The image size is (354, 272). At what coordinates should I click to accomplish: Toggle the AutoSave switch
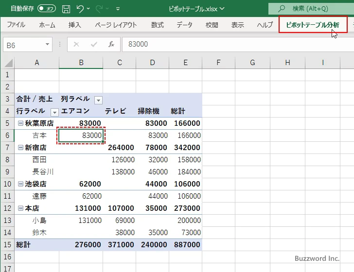47,9
